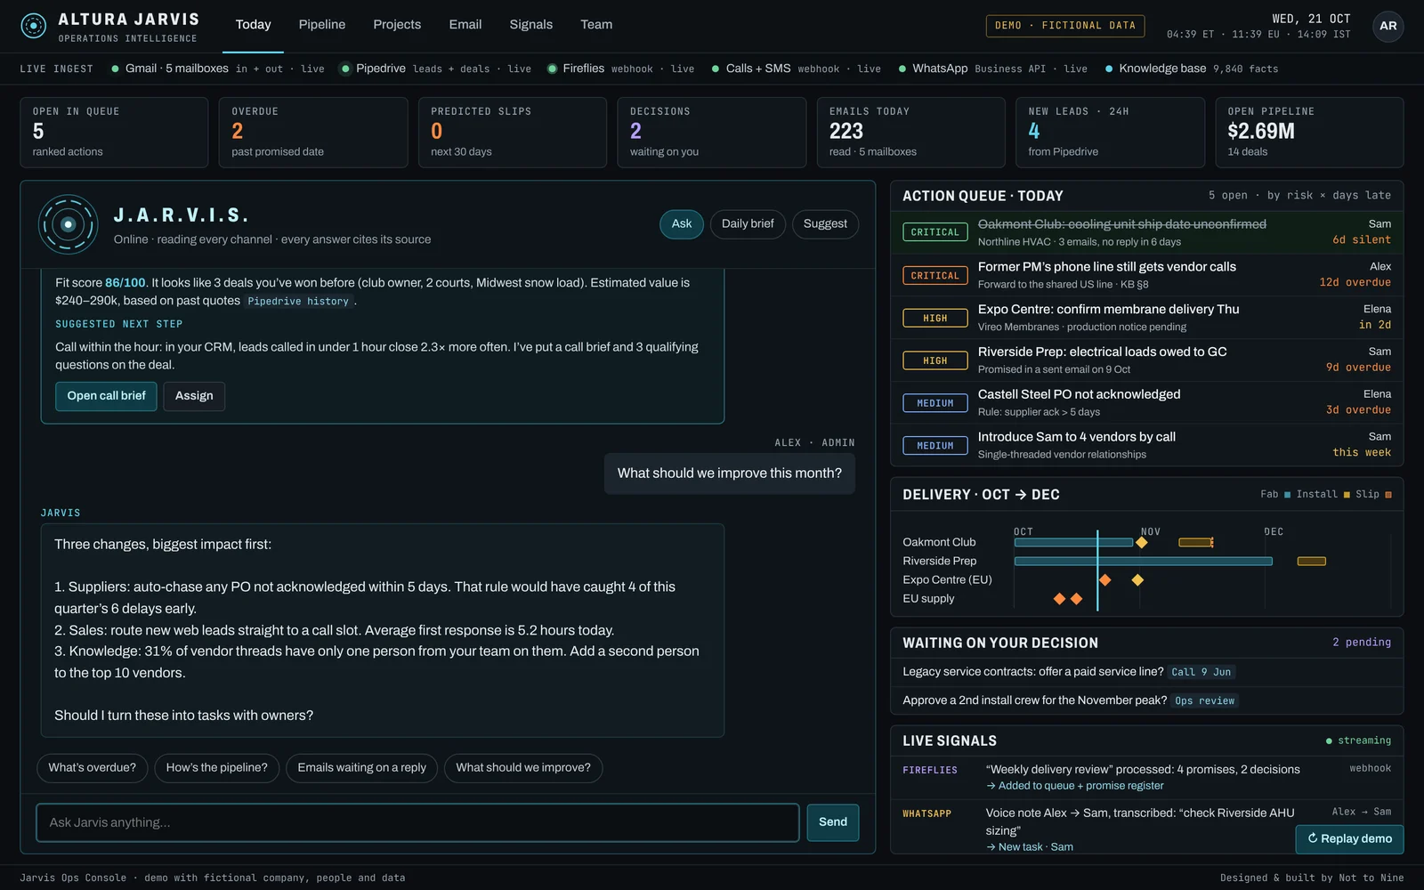Click the large J.A.R.V.I.S. radar icon

coord(68,224)
